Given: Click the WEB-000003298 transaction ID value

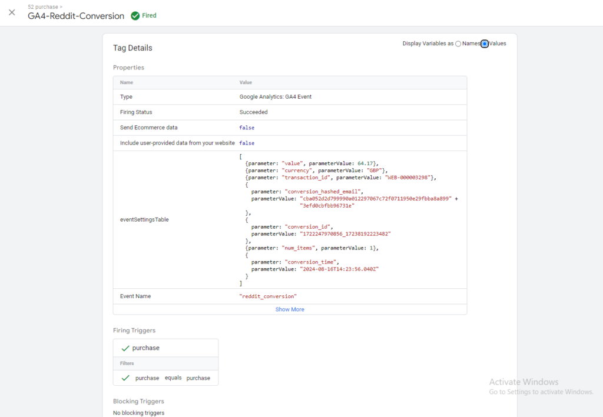Looking at the screenshot, I should (409, 178).
